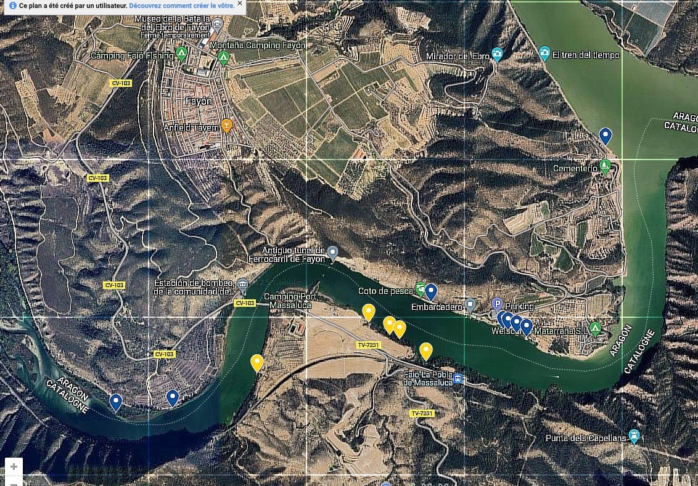This screenshot has height=486, width=698.
Task: Click the Fayón town name label
Action: click(199, 101)
